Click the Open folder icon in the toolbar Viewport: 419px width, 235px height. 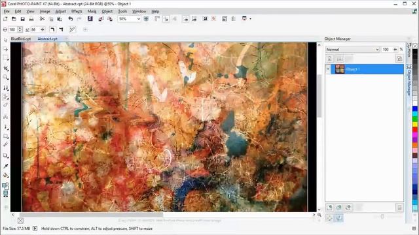pos(14,19)
